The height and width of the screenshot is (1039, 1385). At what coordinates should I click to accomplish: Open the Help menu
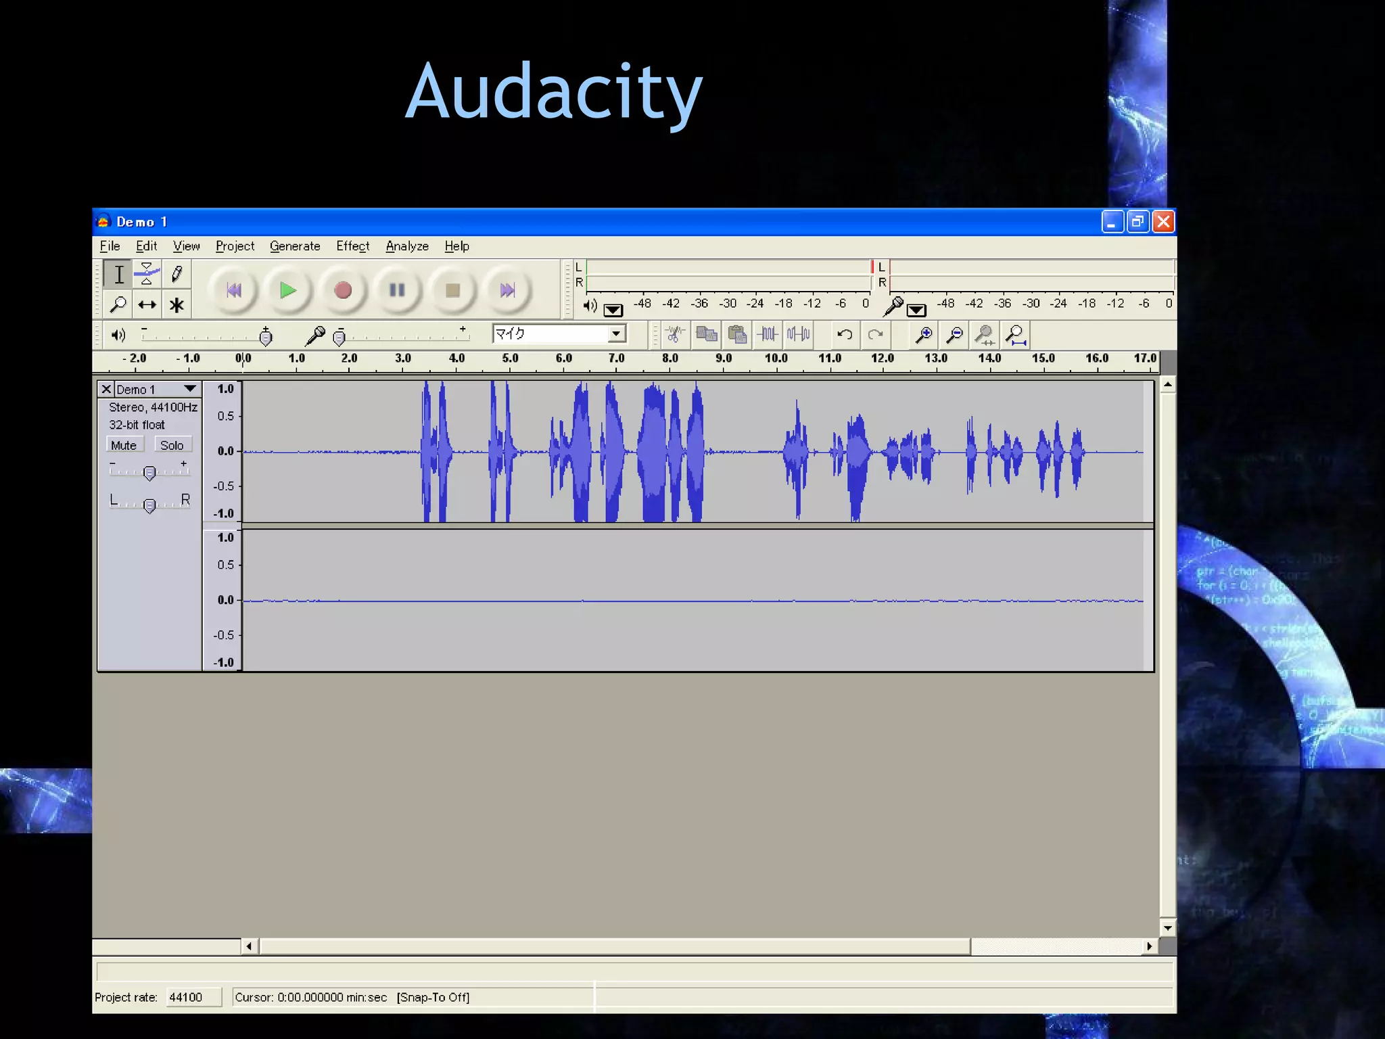click(x=456, y=246)
